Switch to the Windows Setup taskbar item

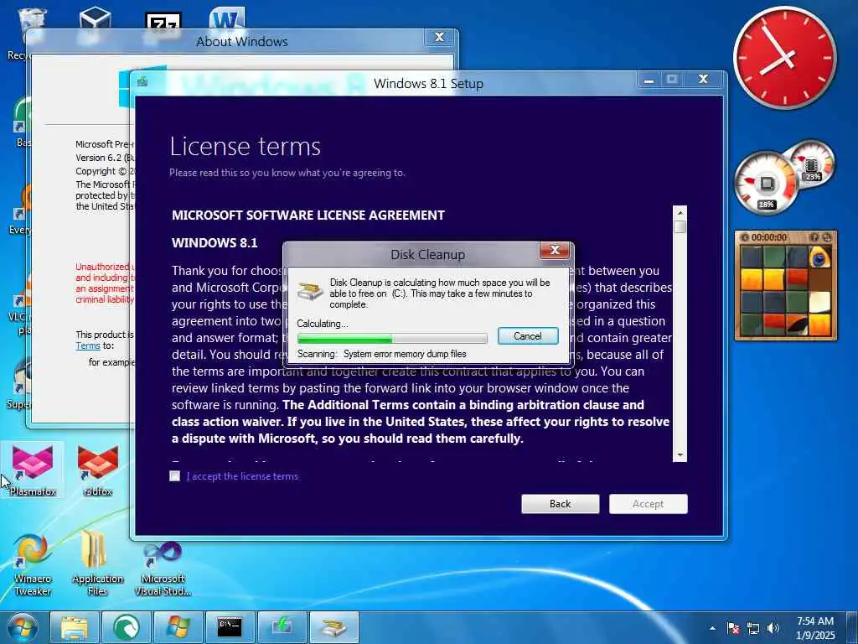(282, 627)
